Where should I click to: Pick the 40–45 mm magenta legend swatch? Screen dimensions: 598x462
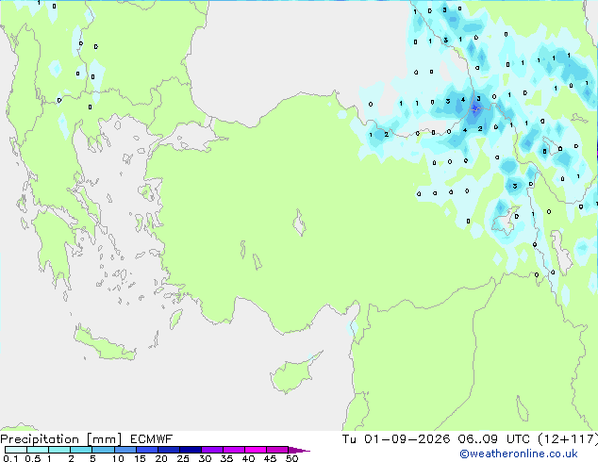256,450
